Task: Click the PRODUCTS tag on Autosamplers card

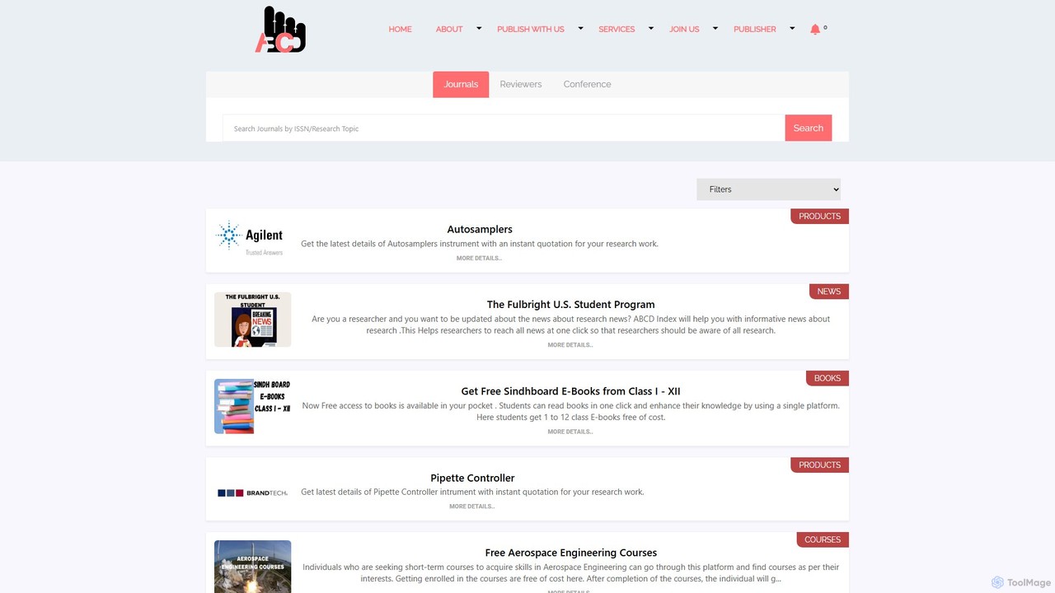Action: (819, 217)
